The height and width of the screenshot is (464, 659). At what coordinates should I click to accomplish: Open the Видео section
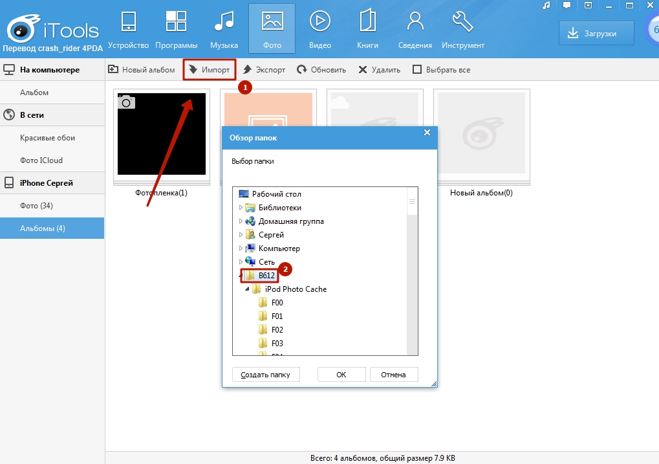[x=320, y=30]
